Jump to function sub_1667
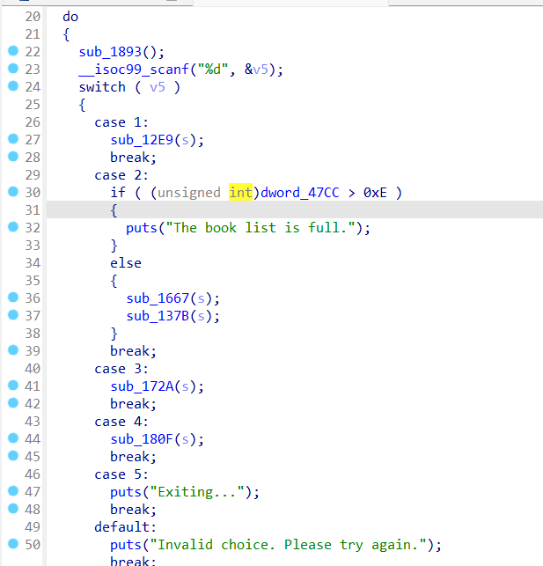The height and width of the screenshot is (566, 543). [x=158, y=298]
